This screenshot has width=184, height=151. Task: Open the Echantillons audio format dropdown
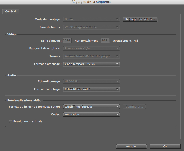pos(91,89)
